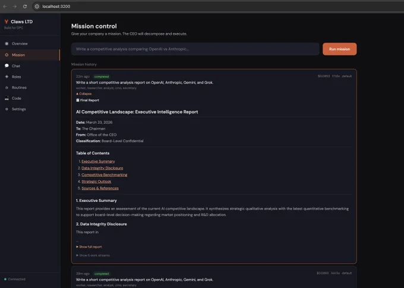This screenshot has width=404, height=288.
Task: Click the completed badge on 39m ago mission
Action: tap(102, 274)
